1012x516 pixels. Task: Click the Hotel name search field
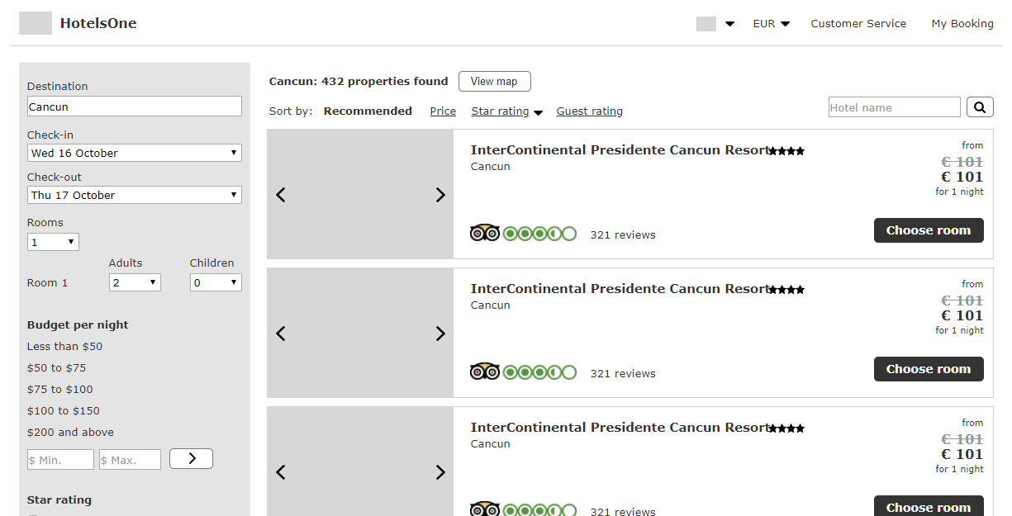coord(895,107)
